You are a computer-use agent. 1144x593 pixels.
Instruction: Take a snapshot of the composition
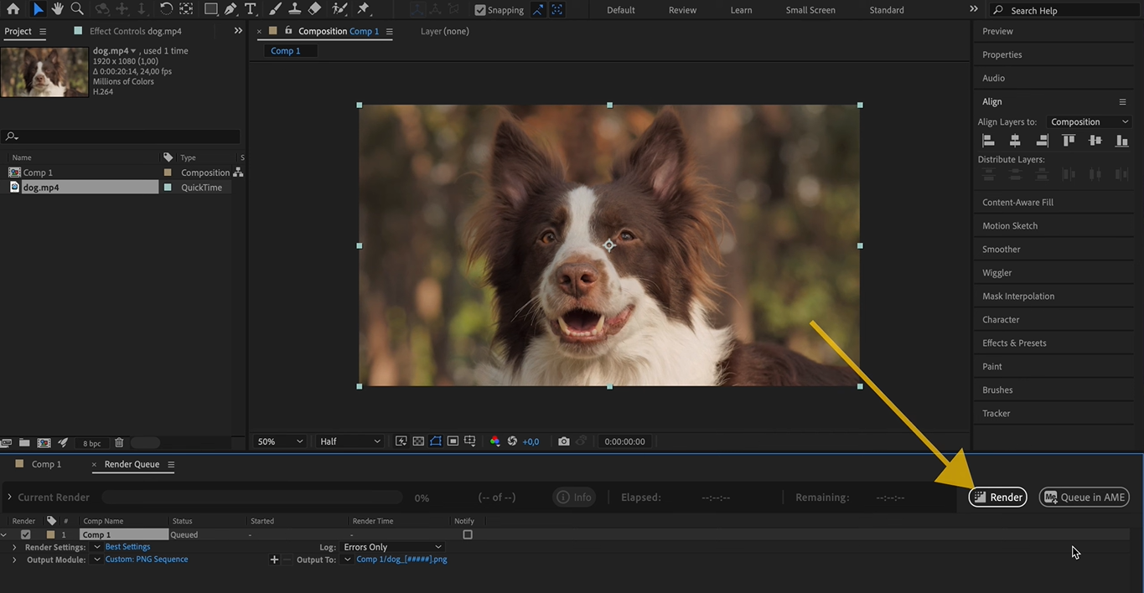[x=564, y=441]
